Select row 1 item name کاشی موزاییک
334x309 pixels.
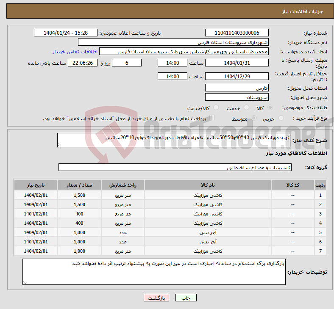click(208, 195)
